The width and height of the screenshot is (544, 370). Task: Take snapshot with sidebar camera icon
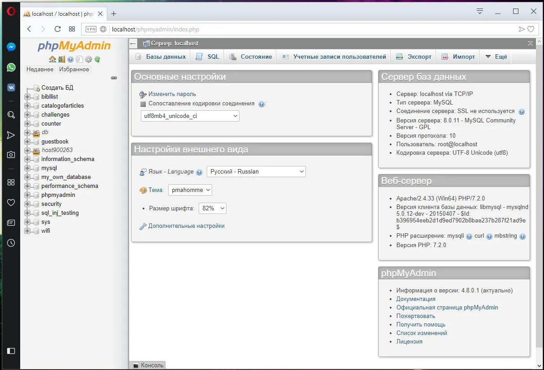(11, 155)
